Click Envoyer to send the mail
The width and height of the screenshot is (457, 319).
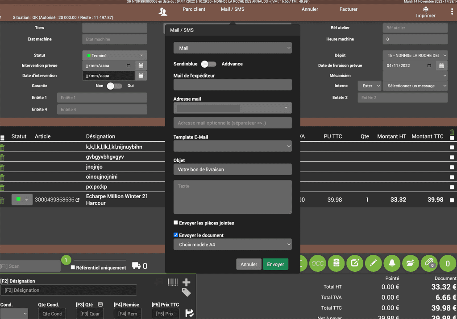pos(275,264)
